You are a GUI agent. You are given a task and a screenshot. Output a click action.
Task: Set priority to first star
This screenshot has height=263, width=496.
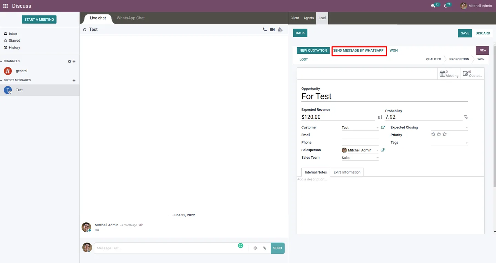pyautogui.click(x=433, y=135)
